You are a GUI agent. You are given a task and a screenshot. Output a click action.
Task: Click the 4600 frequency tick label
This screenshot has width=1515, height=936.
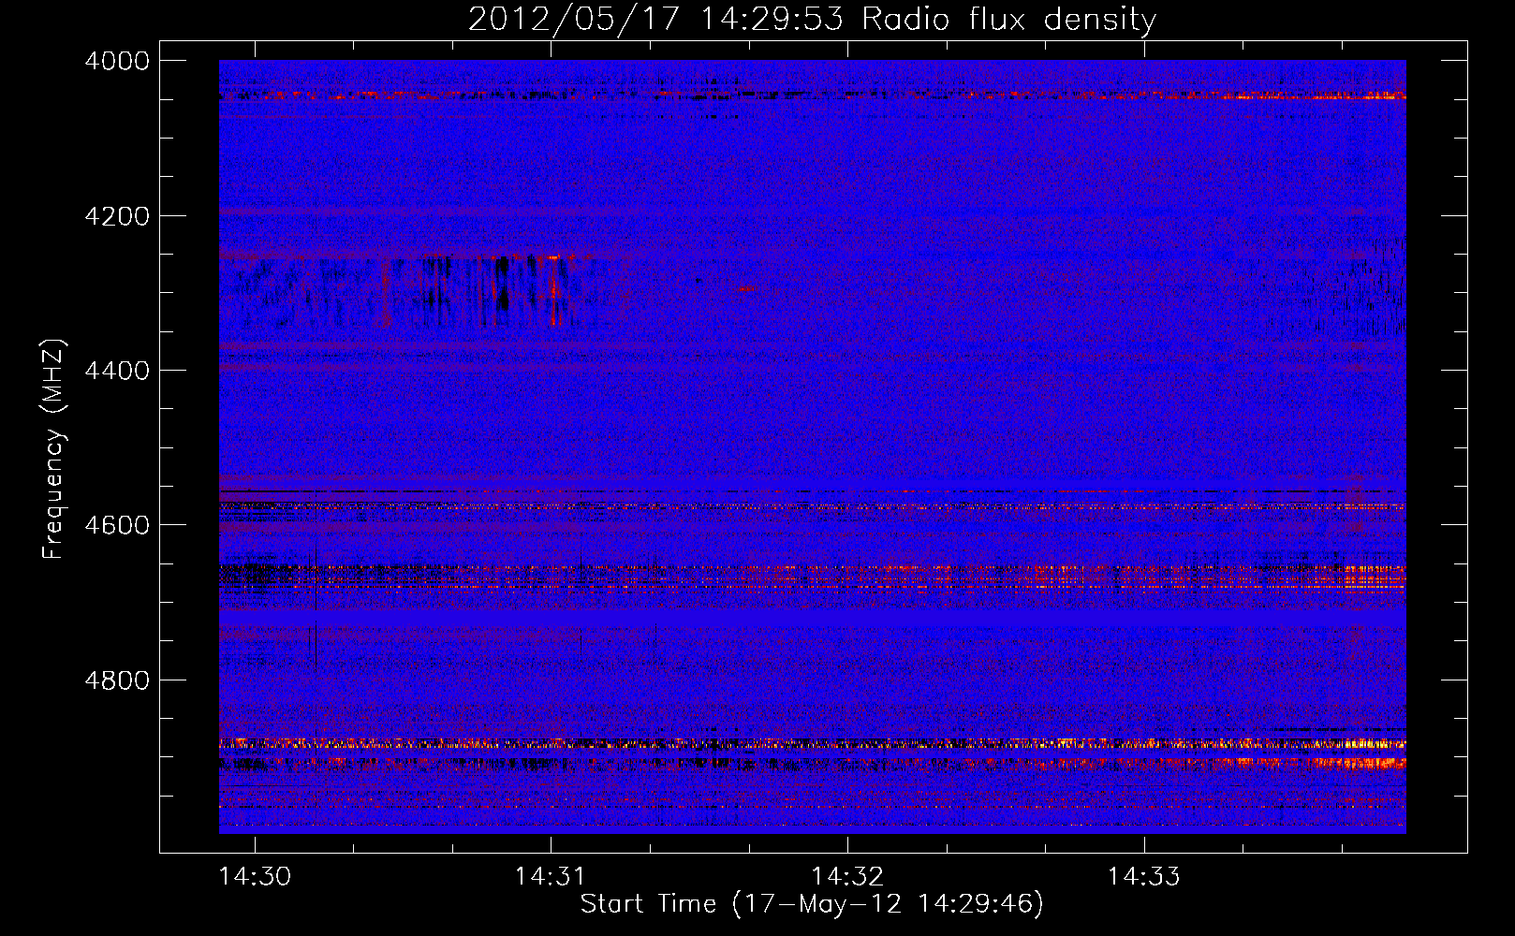click(x=117, y=525)
